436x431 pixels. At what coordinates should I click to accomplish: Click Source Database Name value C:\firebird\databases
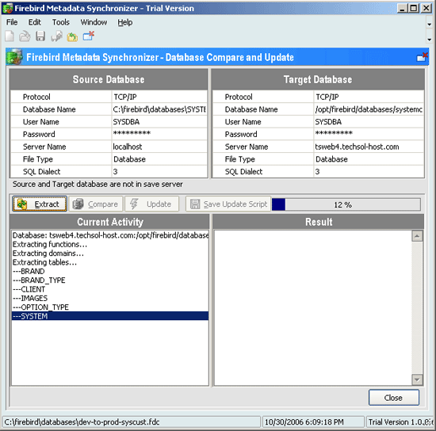tap(159, 109)
